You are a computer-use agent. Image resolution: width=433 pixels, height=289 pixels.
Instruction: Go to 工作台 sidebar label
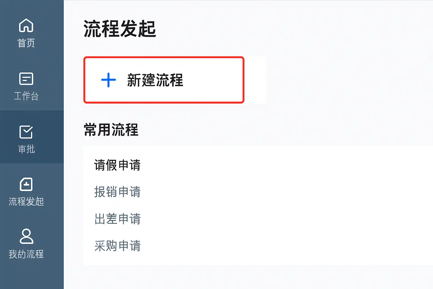tap(26, 96)
